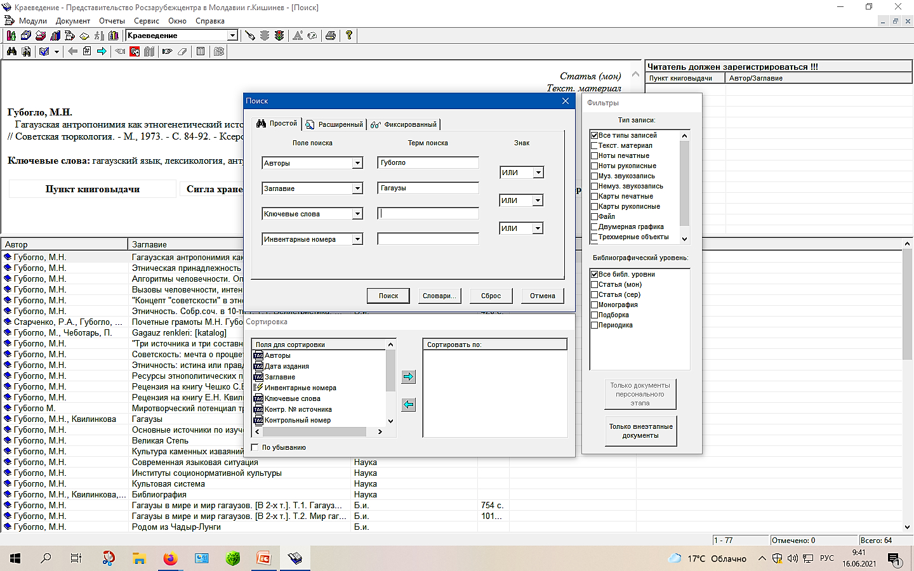Expand the 'Краеведение' database dropdown in toolbar
914x571 pixels.
[232, 36]
